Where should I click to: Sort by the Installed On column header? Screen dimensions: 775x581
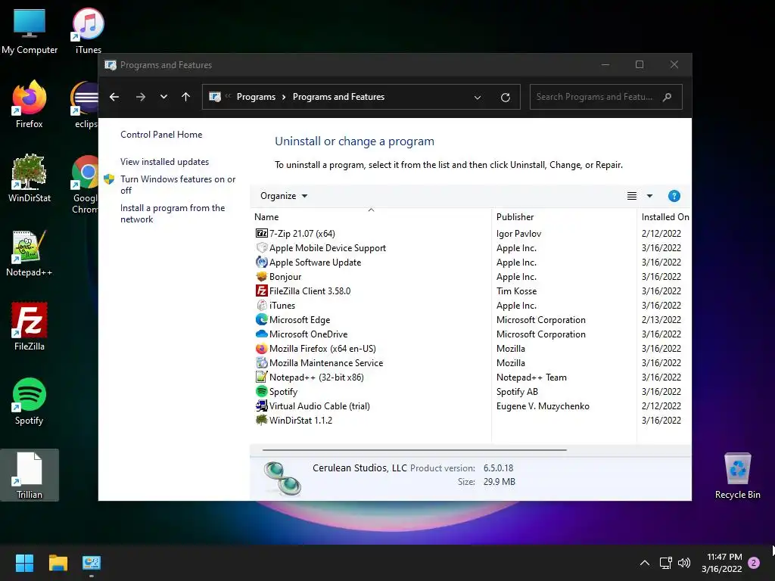tap(665, 217)
